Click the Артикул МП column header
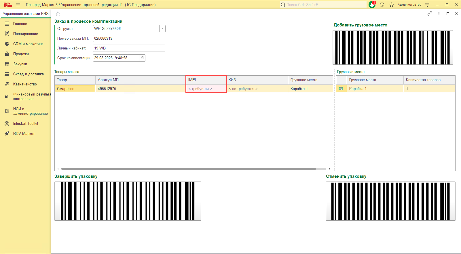 click(x=141, y=80)
